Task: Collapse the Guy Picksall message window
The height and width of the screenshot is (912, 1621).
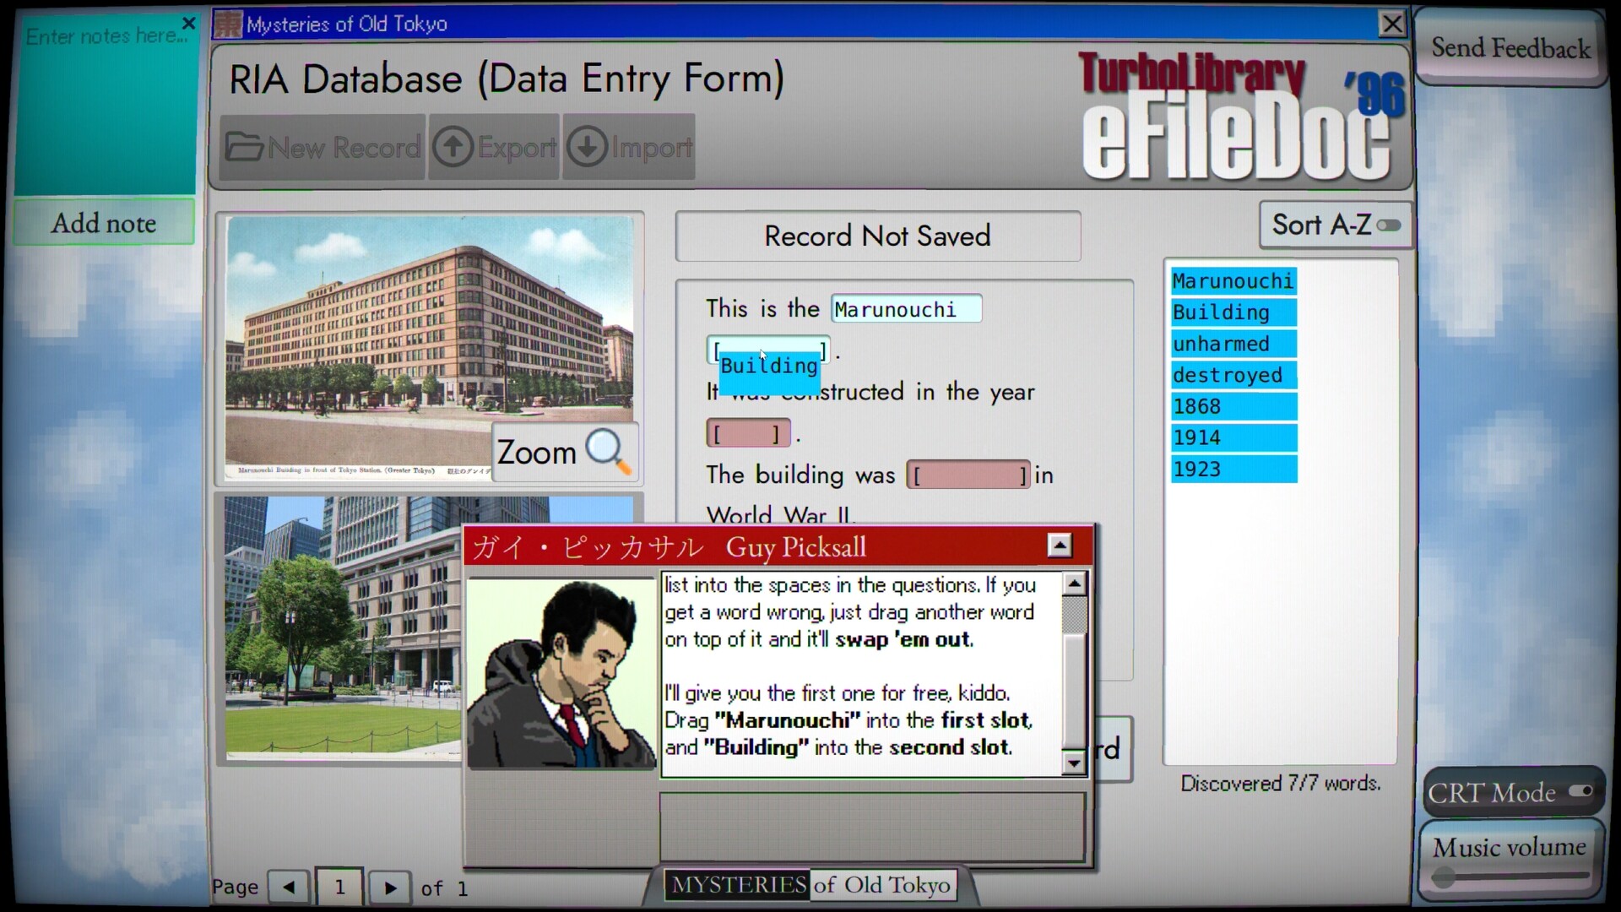Action: coord(1058,546)
